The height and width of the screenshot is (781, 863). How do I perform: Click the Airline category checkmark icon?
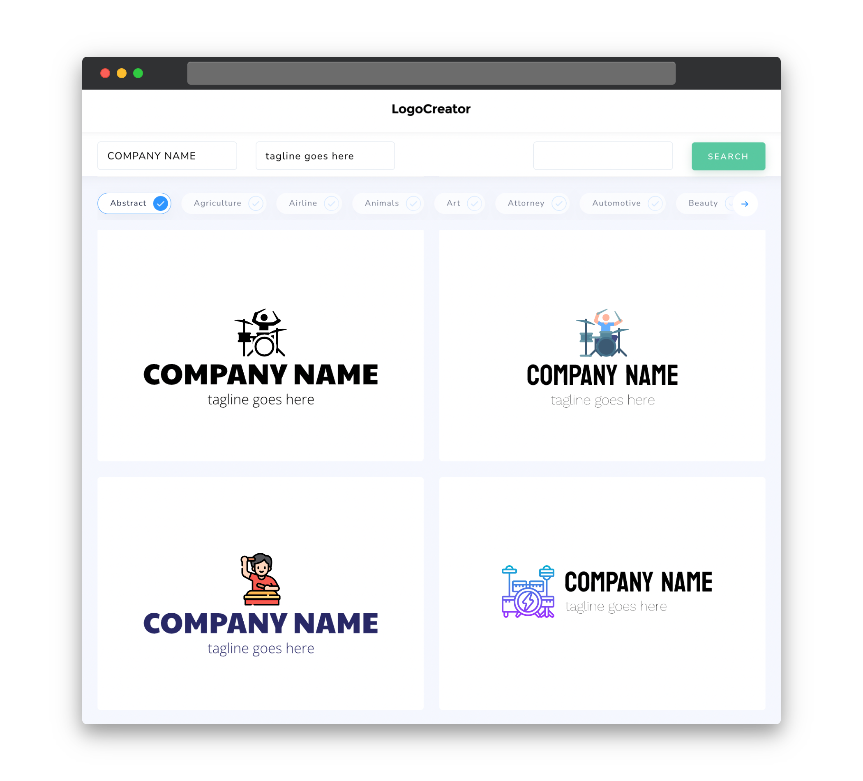332,203
